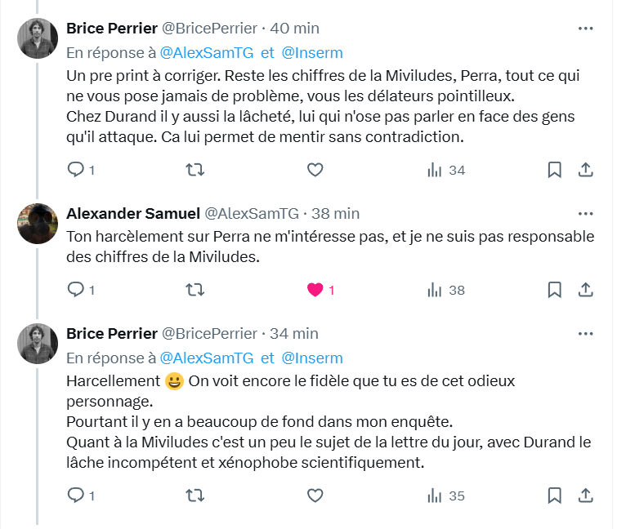
Task: Share Brice Perrier's 40 min tweet
Action: (x=585, y=170)
